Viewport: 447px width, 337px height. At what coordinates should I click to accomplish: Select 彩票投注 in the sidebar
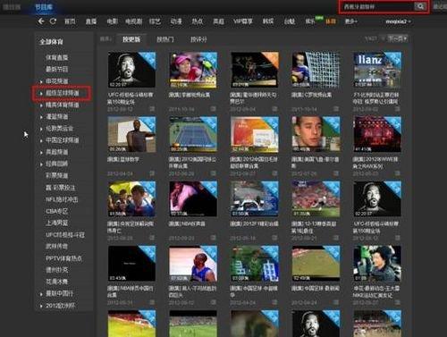[61, 188]
